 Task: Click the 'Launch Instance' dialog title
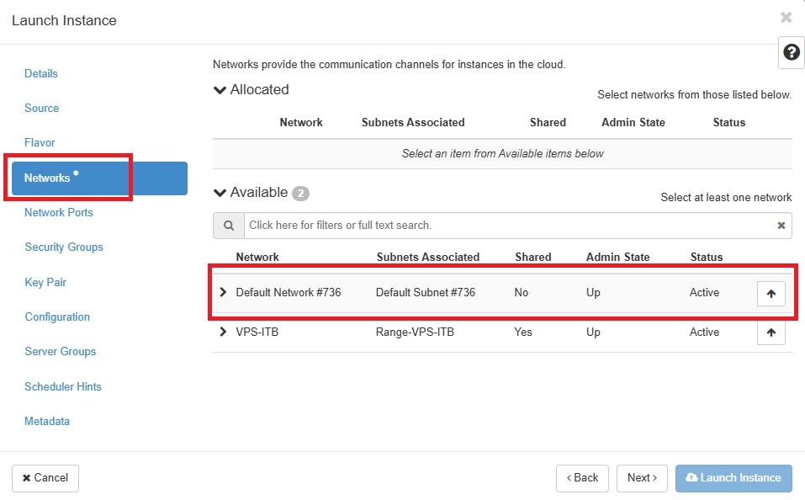[64, 20]
